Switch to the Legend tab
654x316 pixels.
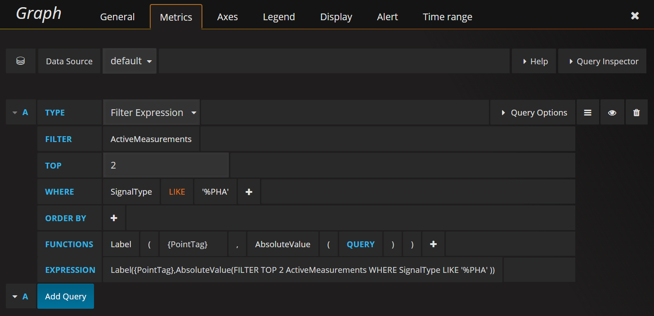(x=279, y=17)
